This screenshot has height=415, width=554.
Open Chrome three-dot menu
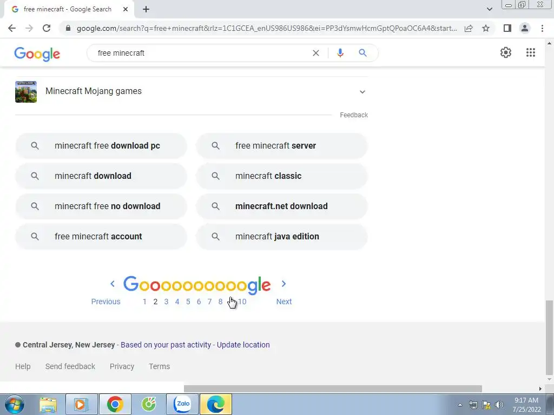[x=542, y=28]
